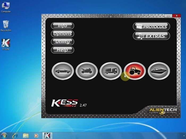186x139 pixels.
Task: Click the red tractor category icon
Action: pos(135,71)
